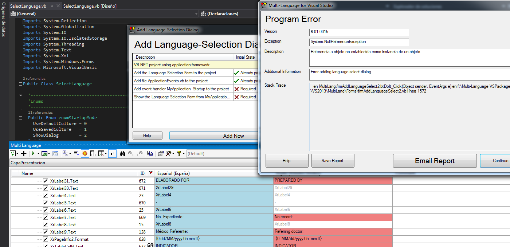Toggle checkbox for XrPageInfo2.Format
510x247 pixels.
pyautogui.click(x=46, y=239)
